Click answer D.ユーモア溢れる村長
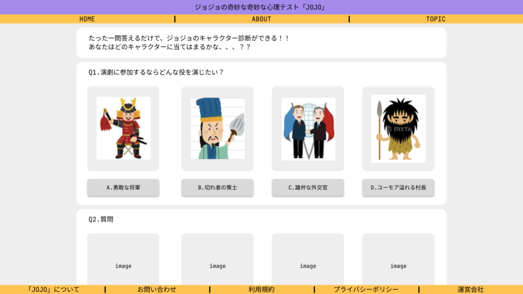523x294 pixels. click(398, 187)
